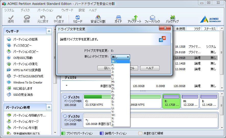226x138 pixels.
Task: Click the Undo (元に戻す) toolbar icon
Action: (43, 19)
